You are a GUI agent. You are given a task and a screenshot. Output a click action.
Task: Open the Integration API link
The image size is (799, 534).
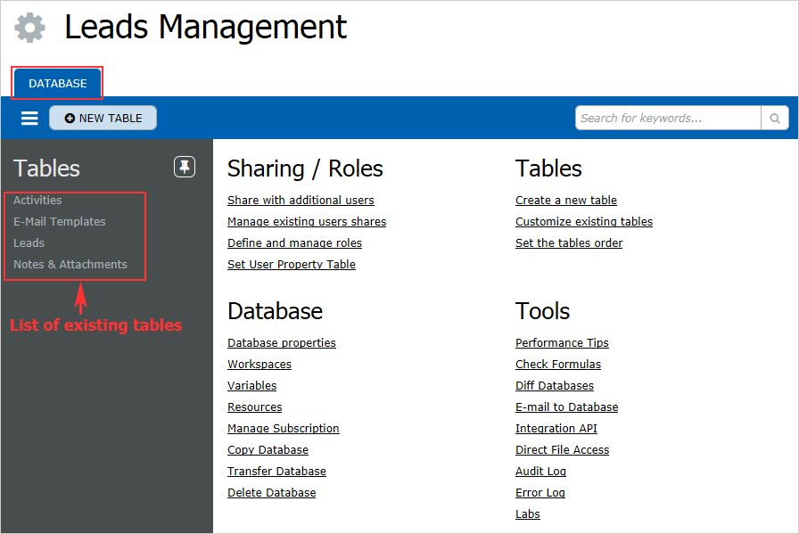tap(556, 429)
